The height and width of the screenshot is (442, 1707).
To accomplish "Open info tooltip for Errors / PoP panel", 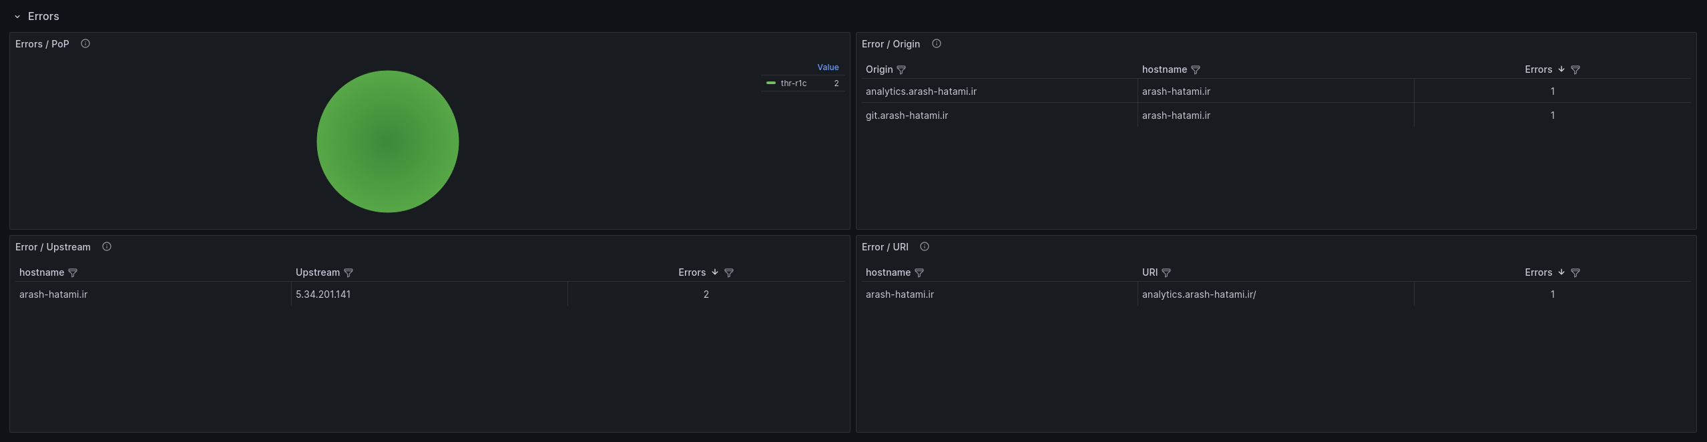I will (x=85, y=44).
